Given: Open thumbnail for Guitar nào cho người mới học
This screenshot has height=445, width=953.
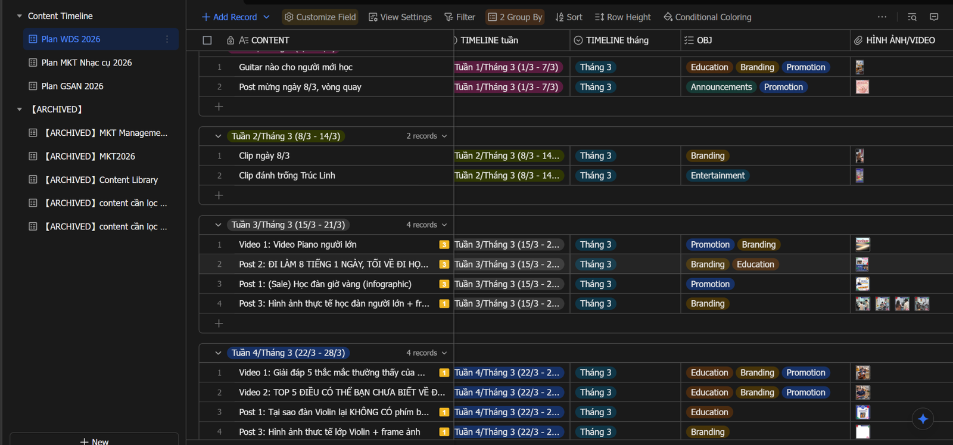Looking at the screenshot, I should click(x=859, y=67).
